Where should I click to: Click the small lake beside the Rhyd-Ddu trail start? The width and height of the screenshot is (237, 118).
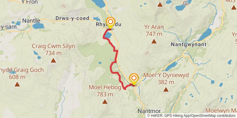[x=108, y=35]
